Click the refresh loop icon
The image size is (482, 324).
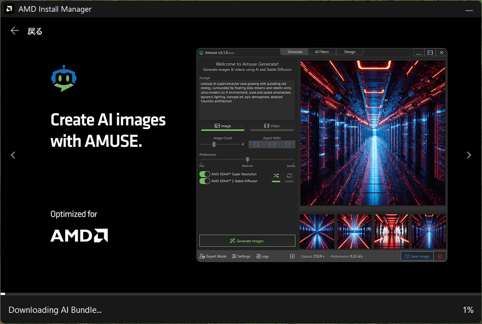tap(289, 175)
